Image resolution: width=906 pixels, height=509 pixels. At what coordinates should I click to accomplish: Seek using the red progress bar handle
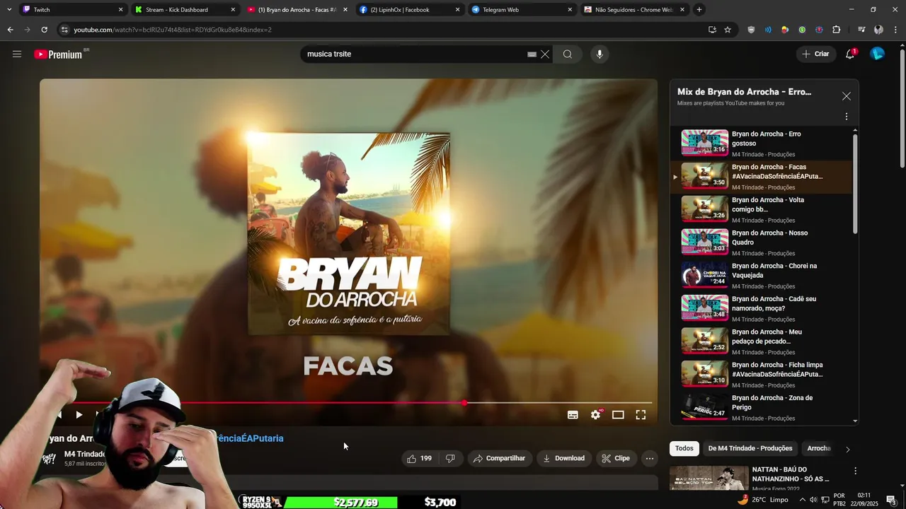coord(464,403)
